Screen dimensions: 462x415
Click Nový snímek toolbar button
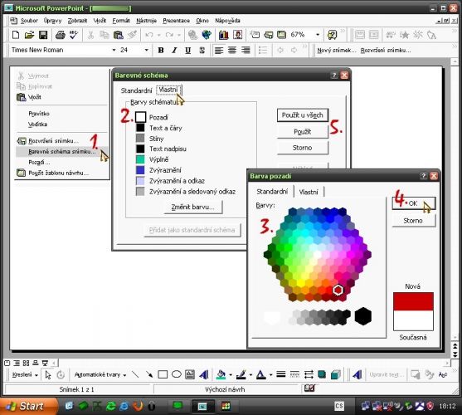(x=337, y=51)
